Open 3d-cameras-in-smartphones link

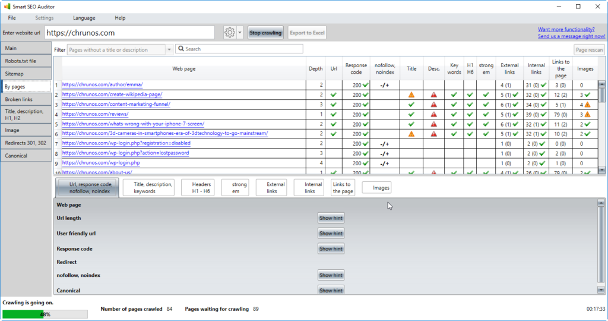click(165, 133)
